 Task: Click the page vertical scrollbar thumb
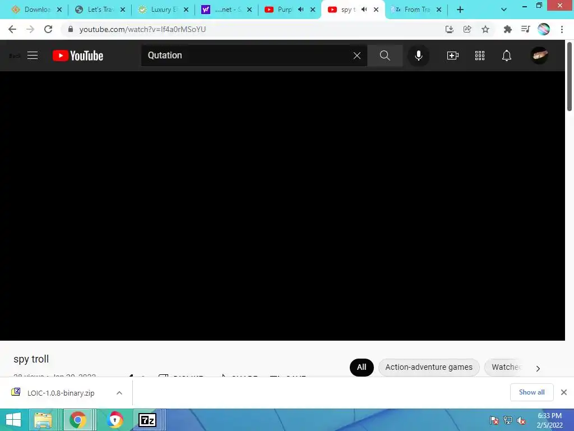click(570, 76)
